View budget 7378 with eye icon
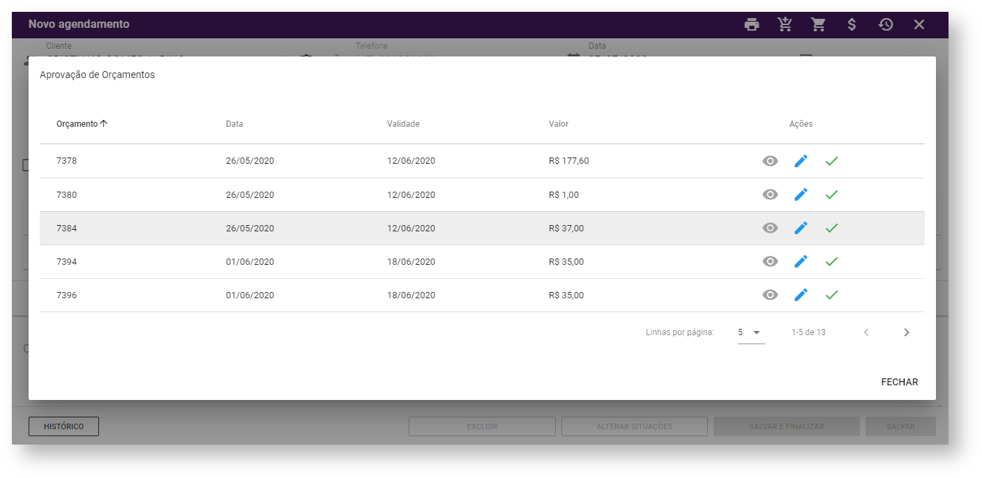Viewport: 982px width, 478px height. coord(770,161)
